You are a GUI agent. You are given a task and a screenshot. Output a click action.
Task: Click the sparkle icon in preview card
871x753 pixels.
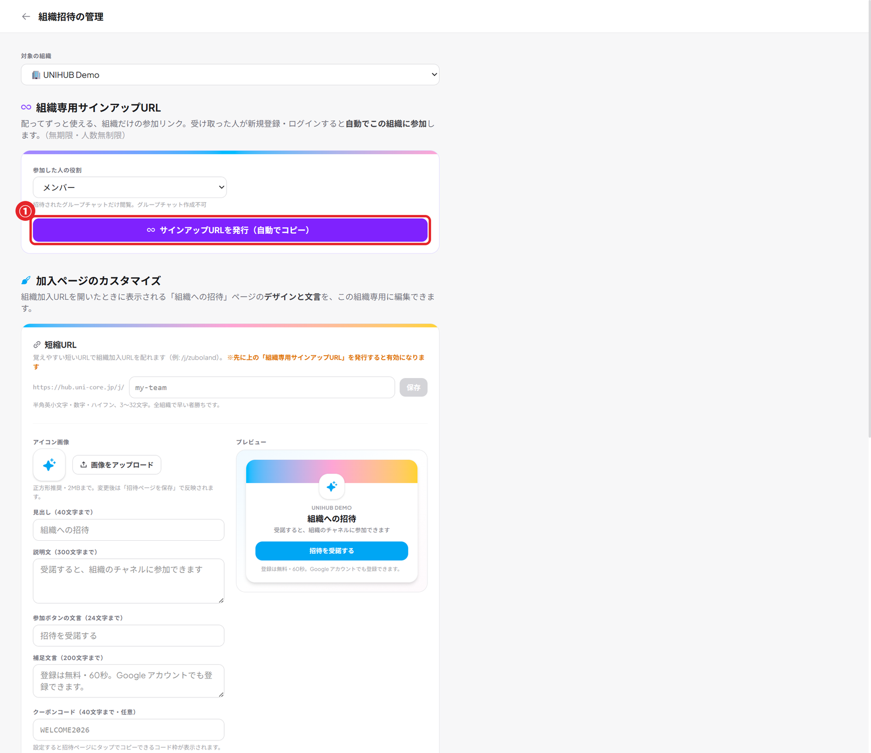(332, 486)
